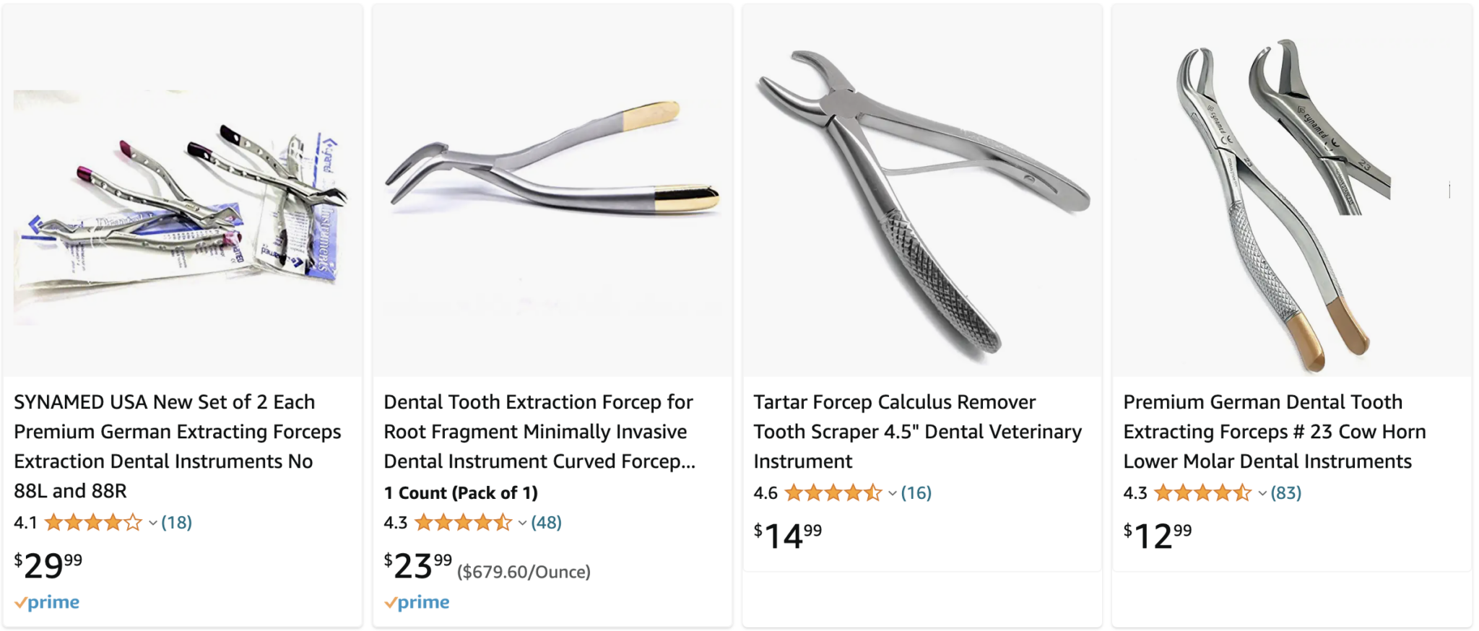
Task: Click the Tartar Forcep Calculus Remover title
Action: pyautogui.click(x=917, y=431)
